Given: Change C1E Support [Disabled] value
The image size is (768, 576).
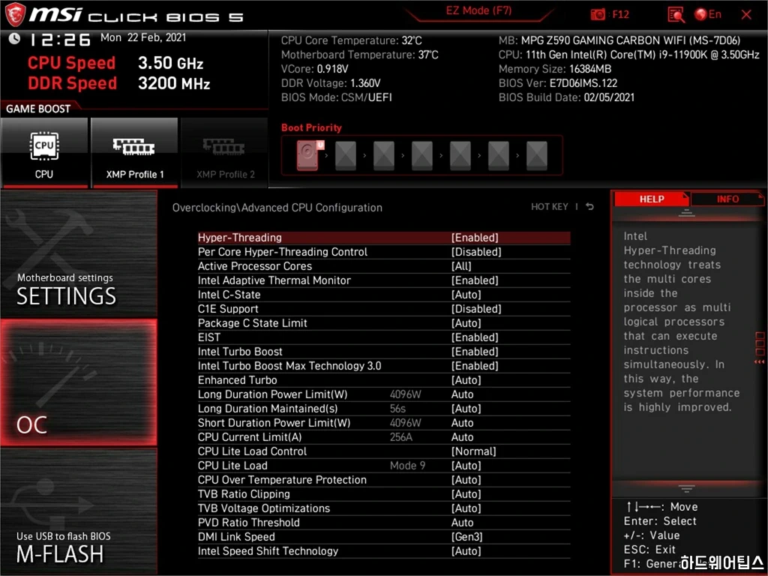Looking at the screenshot, I should pos(476,308).
